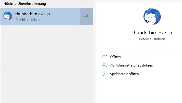
Task: Click Befehl ausführen caption under preview heading
Action: point(152,39)
